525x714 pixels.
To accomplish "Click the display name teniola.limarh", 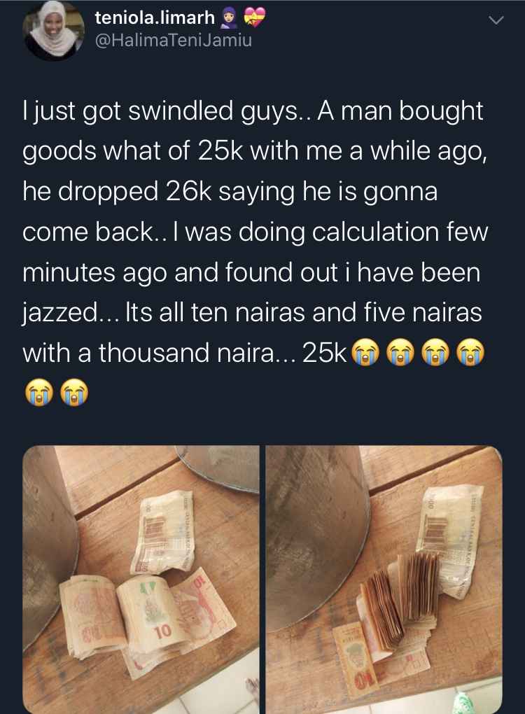I will [x=155, y=17].
